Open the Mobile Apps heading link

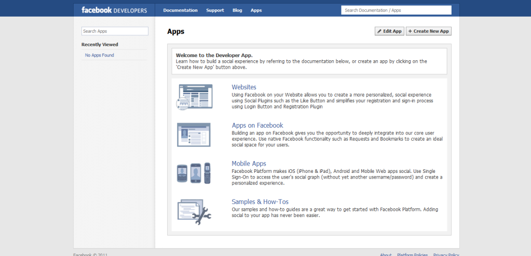[249, 164]
